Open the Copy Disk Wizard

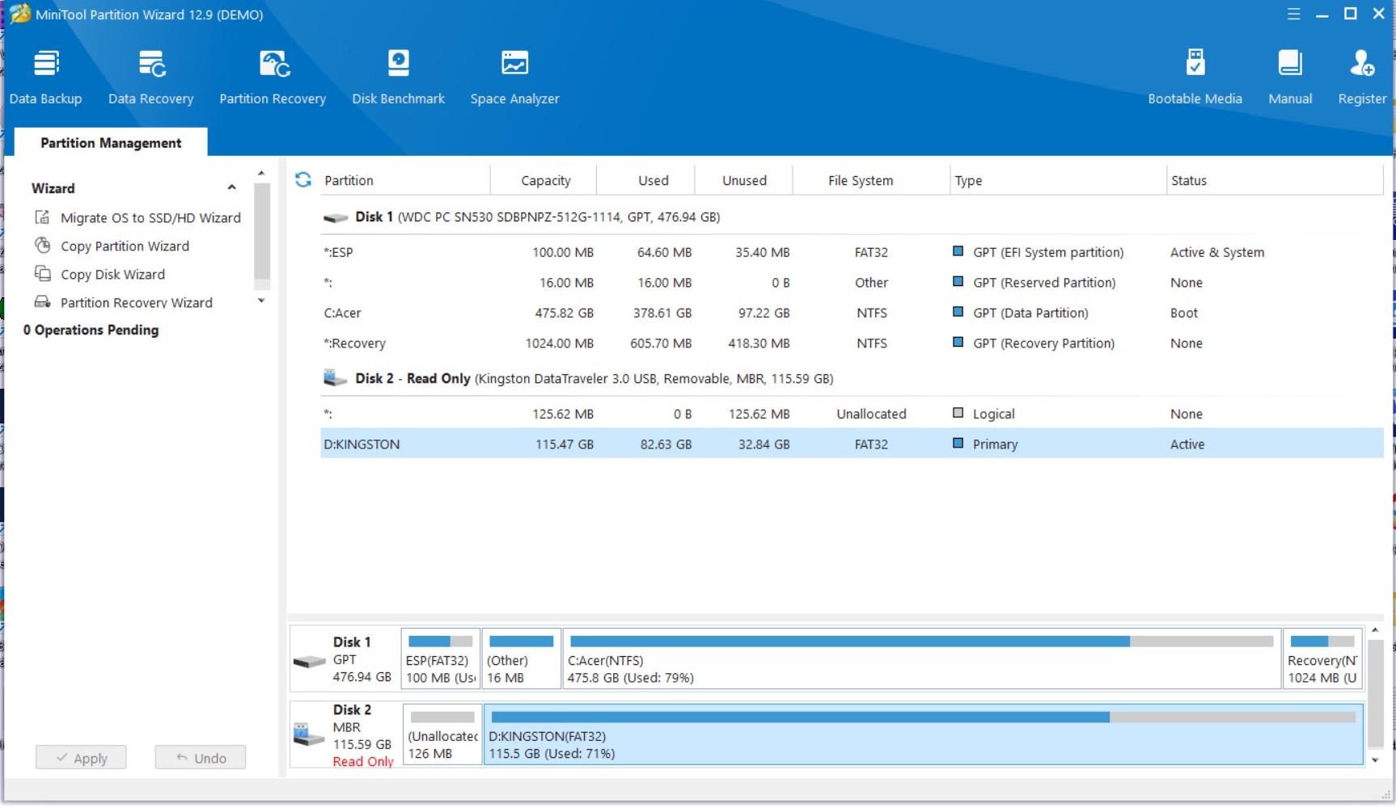click(x=112, y=275)
